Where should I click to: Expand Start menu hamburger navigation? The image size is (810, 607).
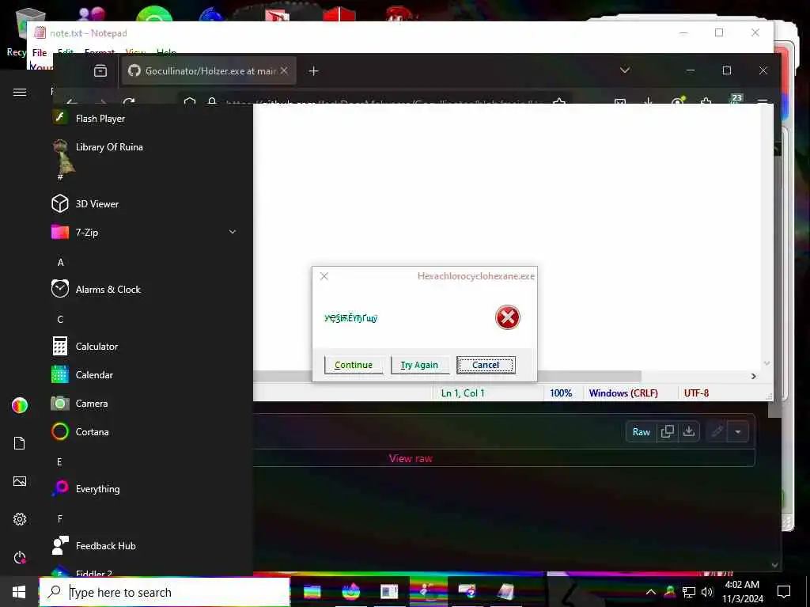[20, 92]
